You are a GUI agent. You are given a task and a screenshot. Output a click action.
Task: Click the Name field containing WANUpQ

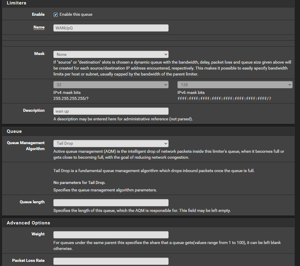coord(111,28)
